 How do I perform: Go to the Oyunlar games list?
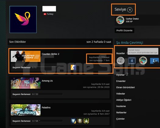tap(120, 75)
